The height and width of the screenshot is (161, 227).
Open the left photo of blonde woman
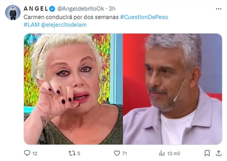point(73,89)
